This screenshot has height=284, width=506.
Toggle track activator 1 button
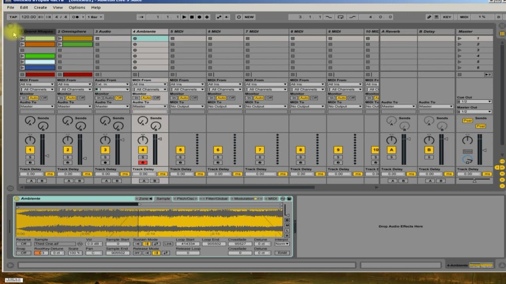point(30,150)
